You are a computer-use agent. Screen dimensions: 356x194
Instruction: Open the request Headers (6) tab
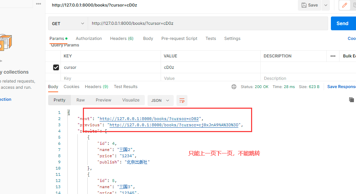point(122,39)
